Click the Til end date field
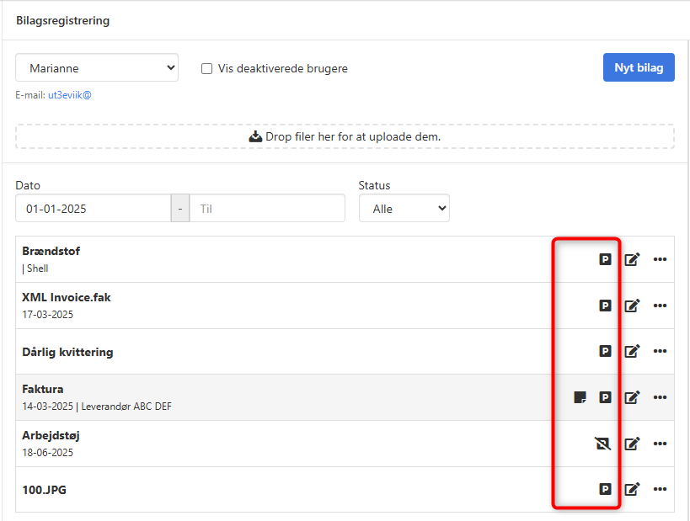Viewport: 690px width, 521px height. tap(266, 209)
